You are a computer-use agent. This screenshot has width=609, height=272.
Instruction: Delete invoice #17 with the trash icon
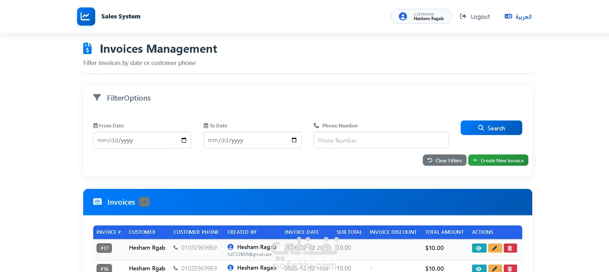510,248
